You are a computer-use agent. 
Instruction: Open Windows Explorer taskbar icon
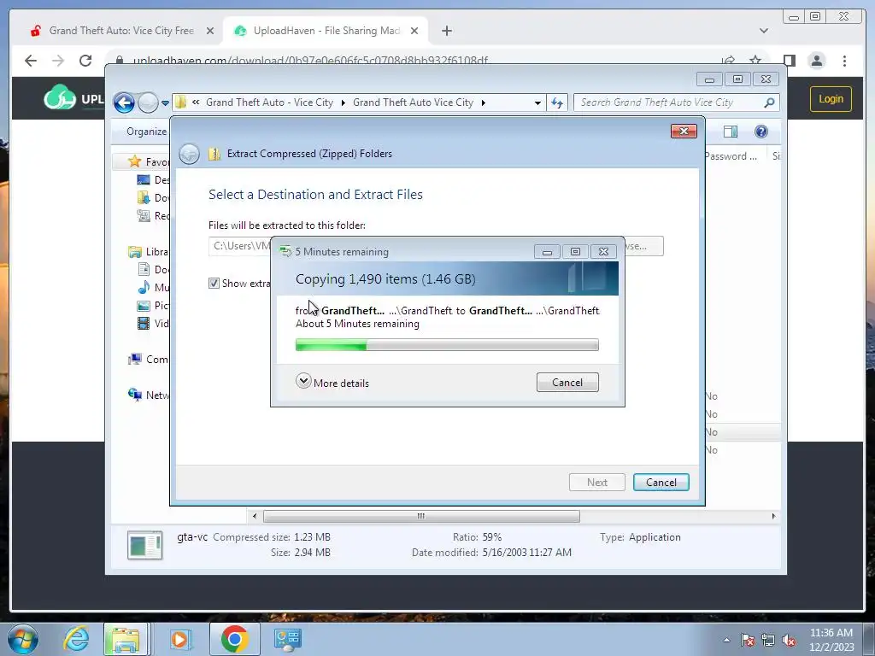click(125, 639)
